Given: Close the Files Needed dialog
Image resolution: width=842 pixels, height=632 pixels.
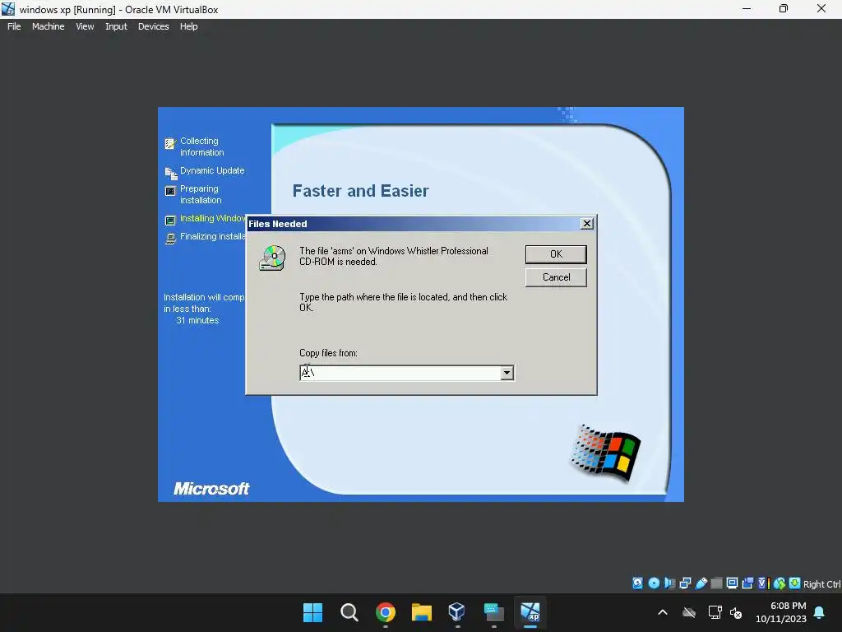Looking at the screenshot, I should [x=587, y=224].
